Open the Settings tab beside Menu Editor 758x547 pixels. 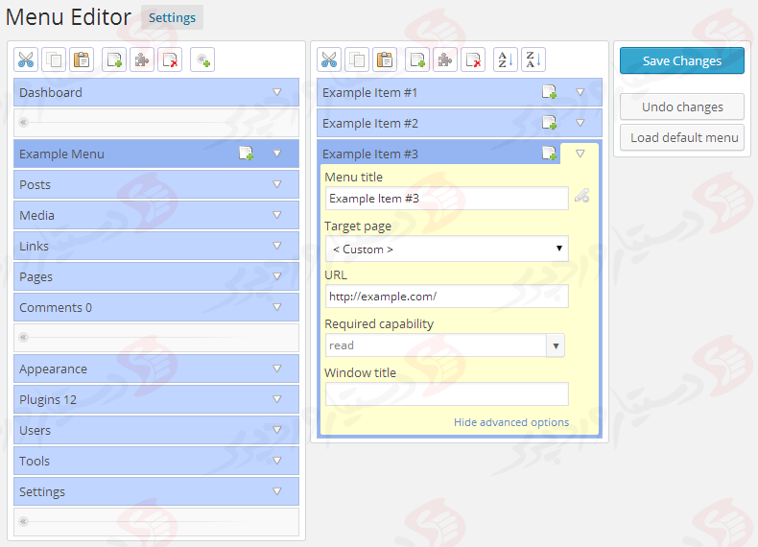[x=172, y=17]
